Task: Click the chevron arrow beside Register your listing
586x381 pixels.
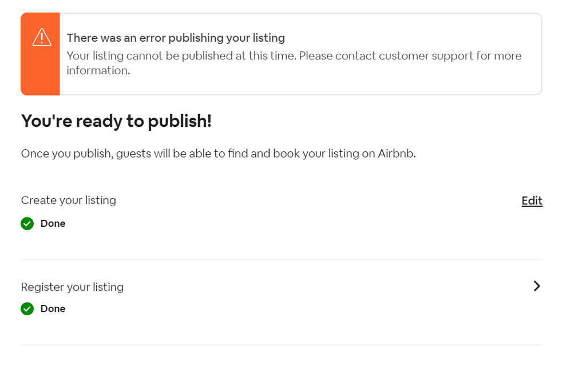Action: (536, 286)
